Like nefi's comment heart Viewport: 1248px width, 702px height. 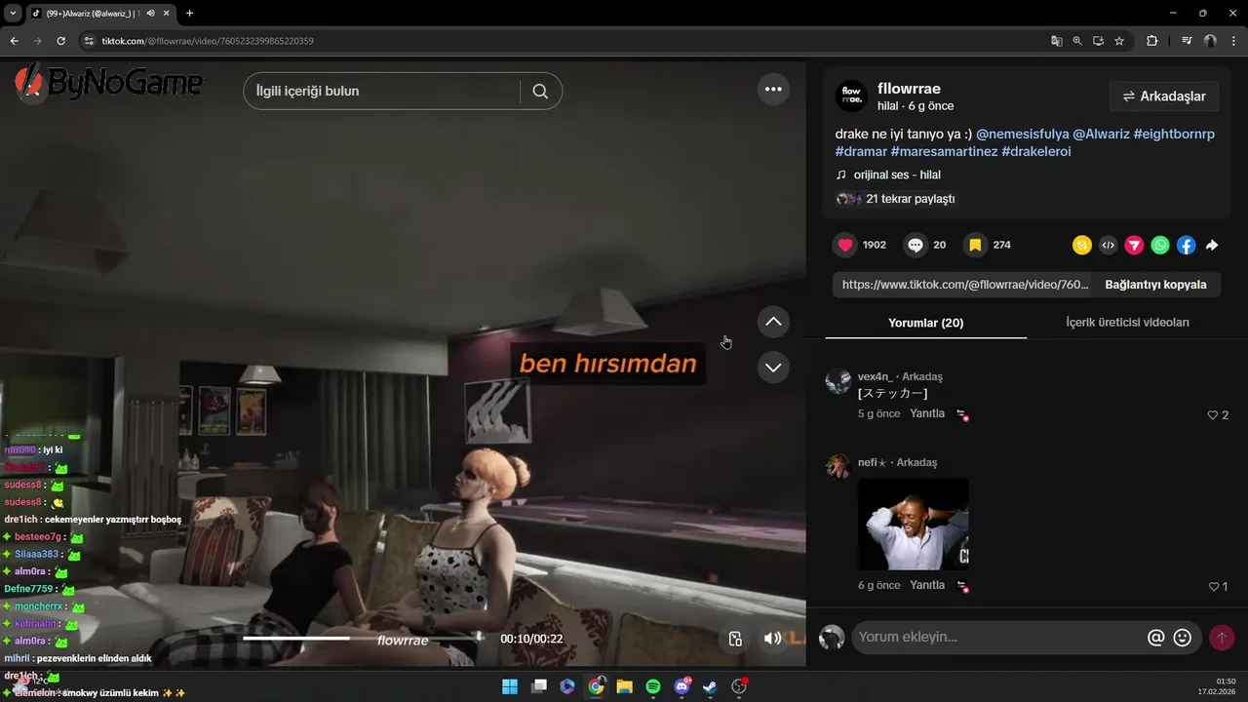pyautogui.click(x=1213, y=587)
